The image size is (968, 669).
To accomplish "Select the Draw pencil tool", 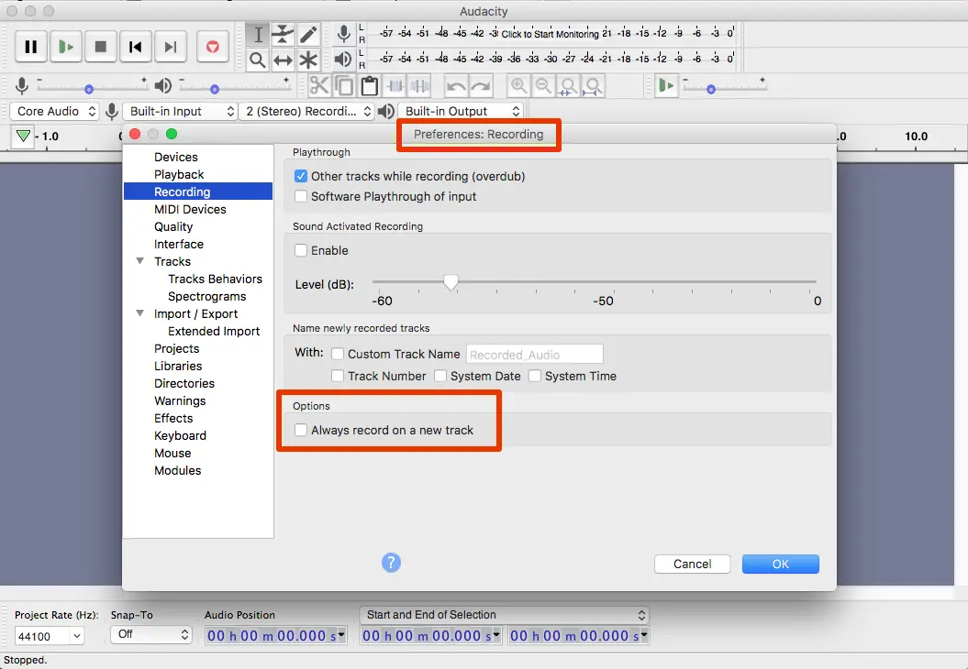I will (308, 35).
